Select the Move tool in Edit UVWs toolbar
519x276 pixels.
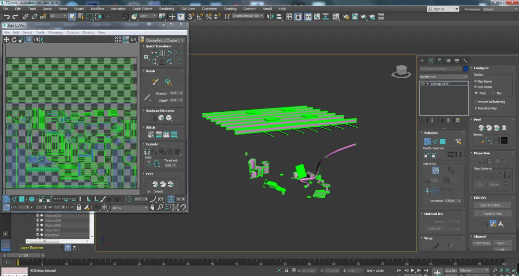pyautogui.click(x=7, y=39)
